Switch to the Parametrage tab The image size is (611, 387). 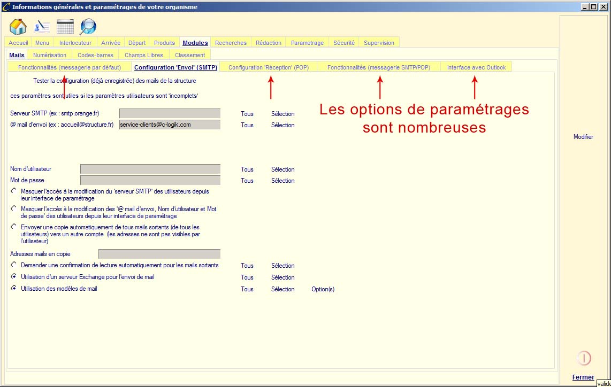point(307,43)
